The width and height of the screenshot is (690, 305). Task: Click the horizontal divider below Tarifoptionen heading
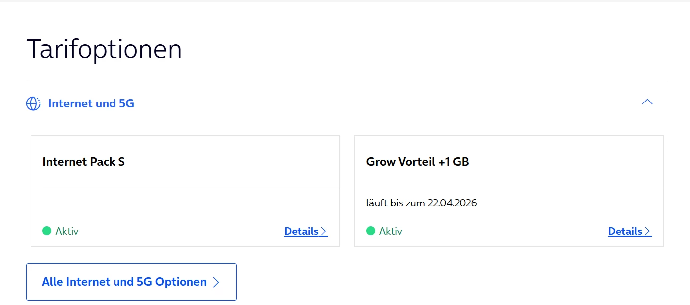(x=347, y=80)
